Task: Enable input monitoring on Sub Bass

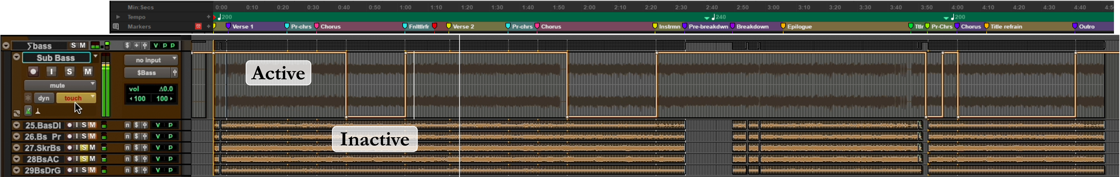Action: [51, 71]
